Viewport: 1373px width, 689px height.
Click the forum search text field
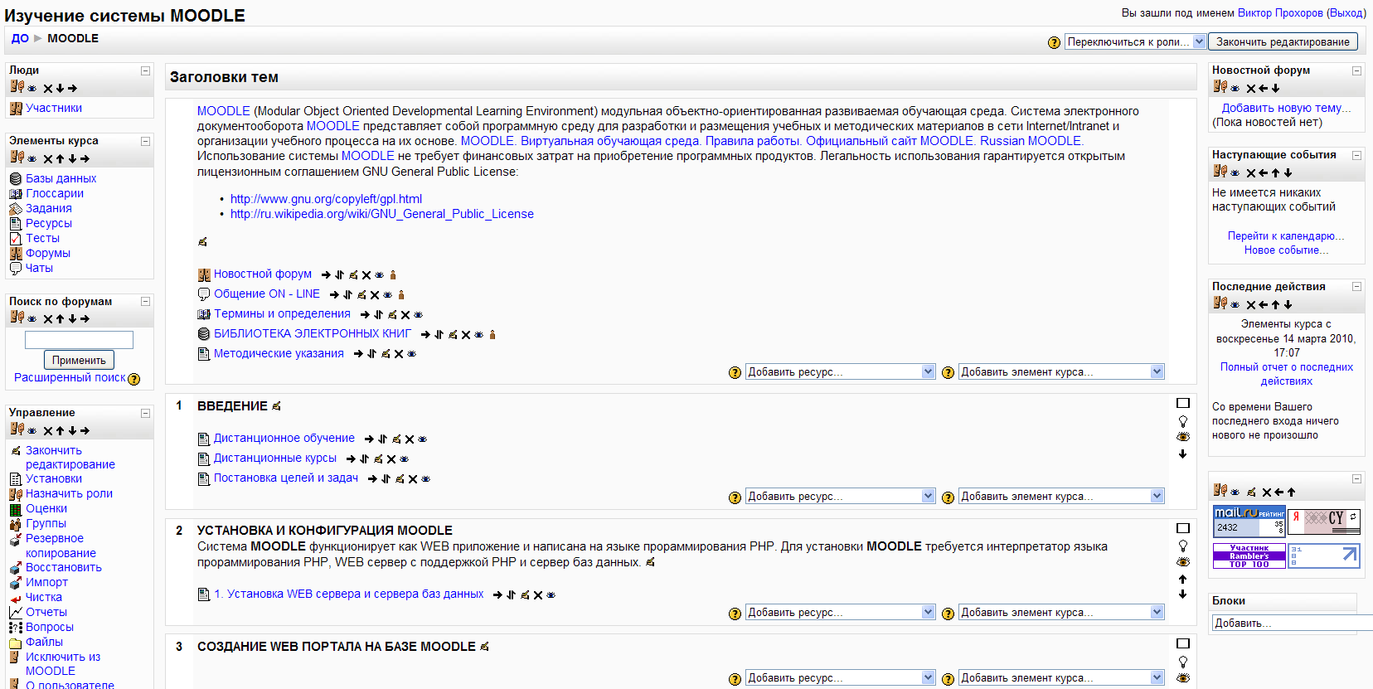[x=79, y=339]
